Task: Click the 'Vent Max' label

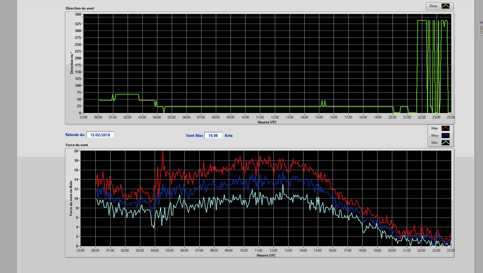Action: [194, 135]
